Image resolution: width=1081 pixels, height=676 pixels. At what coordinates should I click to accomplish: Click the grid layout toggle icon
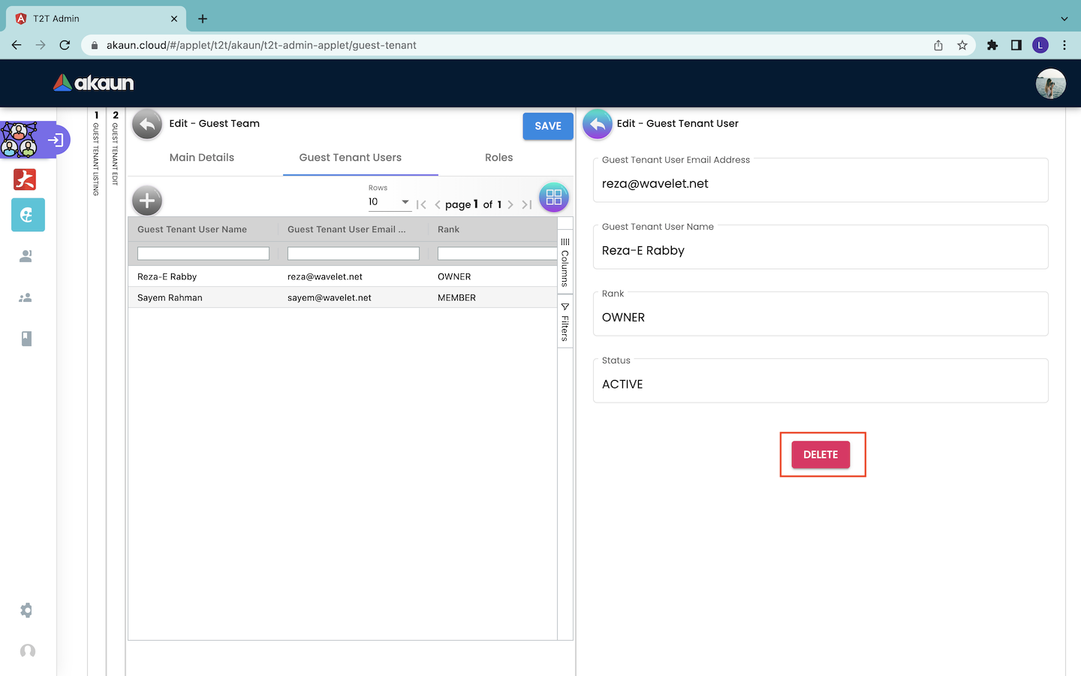tap(553, 198)
